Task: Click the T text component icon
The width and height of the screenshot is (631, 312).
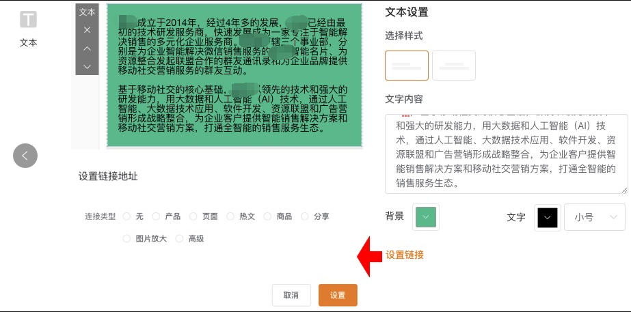Action: [x=28, y=19]
